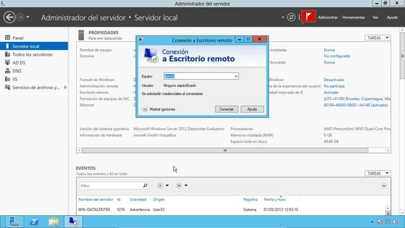
Task: Click the IIS role icon
Action: click(8, 79)
